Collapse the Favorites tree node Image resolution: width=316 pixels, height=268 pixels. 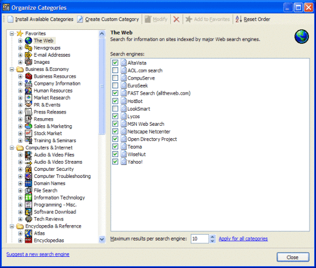pos(12,33)
